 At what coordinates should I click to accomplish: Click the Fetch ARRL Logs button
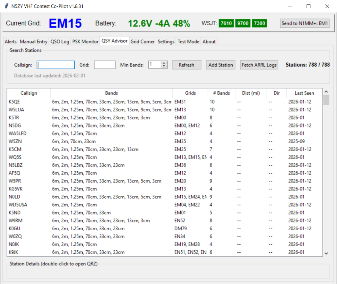[x=259, y=65]
